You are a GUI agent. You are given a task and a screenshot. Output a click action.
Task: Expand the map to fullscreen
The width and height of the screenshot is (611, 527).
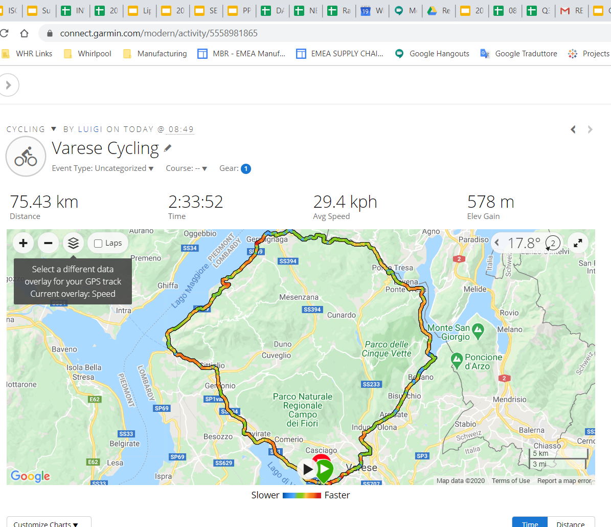pos(578,243)
